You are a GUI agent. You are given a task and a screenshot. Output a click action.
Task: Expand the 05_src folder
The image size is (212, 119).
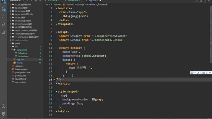tap(10, 18)
